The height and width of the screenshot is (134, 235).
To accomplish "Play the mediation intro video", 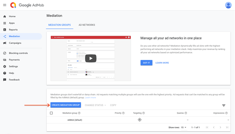I will tap(91, 58).
